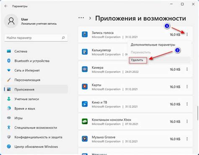Minimize the Параметры window

point(171,4)
